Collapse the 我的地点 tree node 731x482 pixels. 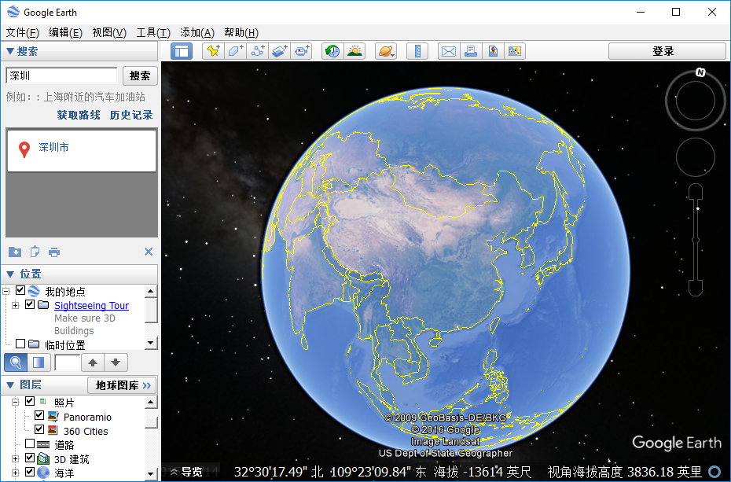click(6, 291)
